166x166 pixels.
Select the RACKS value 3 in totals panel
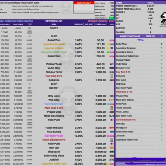tap(151, 21)
